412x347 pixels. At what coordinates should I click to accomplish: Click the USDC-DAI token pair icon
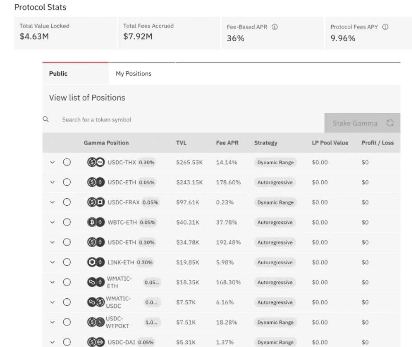point(96,342)
